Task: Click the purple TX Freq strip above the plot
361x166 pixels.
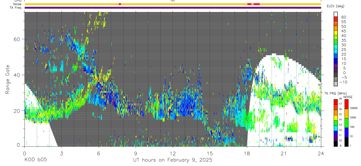Action: [x=173, y=8]
